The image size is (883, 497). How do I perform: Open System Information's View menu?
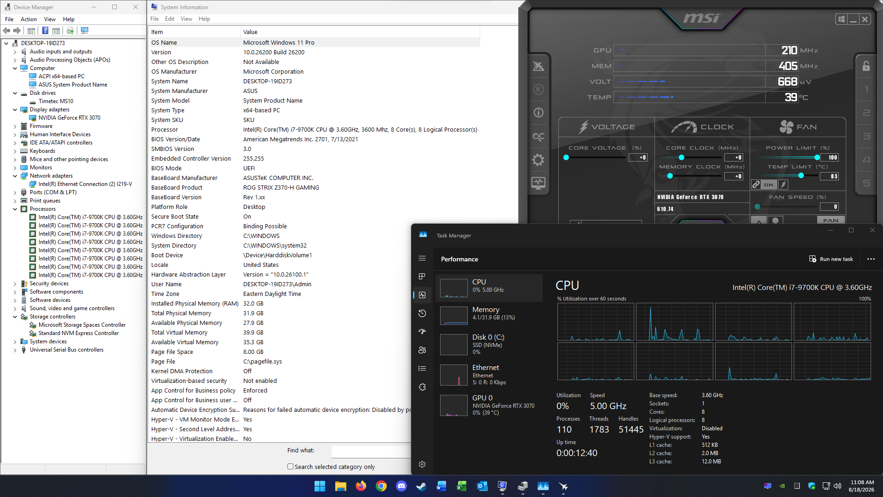point(186,19)
